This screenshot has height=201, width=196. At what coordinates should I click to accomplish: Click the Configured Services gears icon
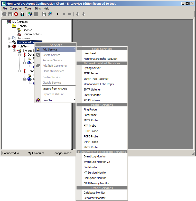pos(14,42)
